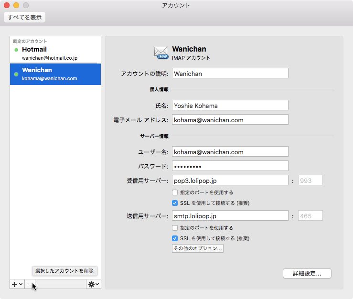The image size is (353, 299).
Task: Toggle SSL for incoming server
Action: (x=175, y=203)
